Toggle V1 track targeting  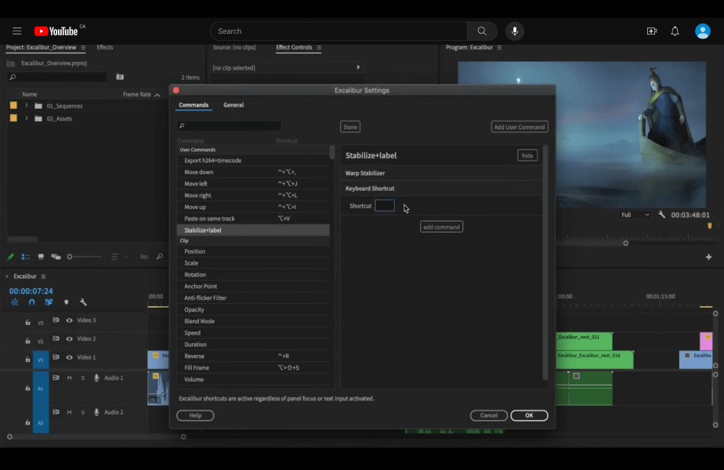coord(41,360)
